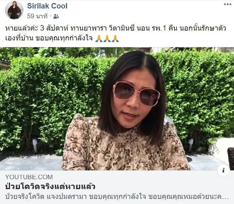Click the middle praying hands emoji
Viewport: 234px width, 204px height.
click(107, 39)
